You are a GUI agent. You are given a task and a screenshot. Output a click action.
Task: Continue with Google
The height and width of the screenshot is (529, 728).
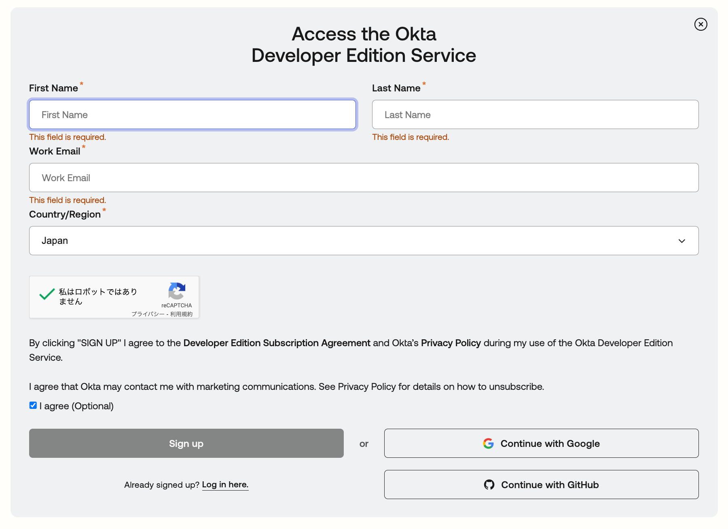click(541, 443)
